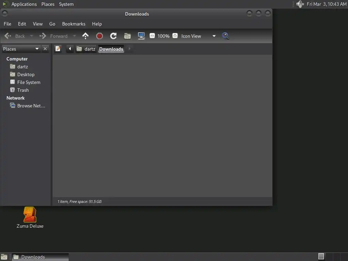This screenshot has width=348, height=261.
Task: Open File System in the sidebar
Action: point(29,82)
